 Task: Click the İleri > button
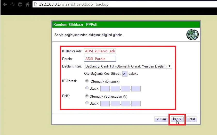[177, 119]
